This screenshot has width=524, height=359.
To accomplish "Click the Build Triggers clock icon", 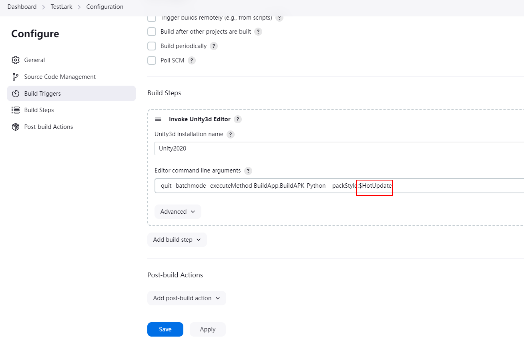I will [x=16, y=94].
